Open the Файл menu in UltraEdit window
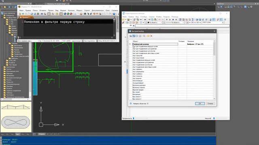The height and width of the screenshot is (145, 259). tap(21, 10)
